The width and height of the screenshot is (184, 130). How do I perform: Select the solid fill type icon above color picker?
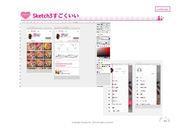point(98,46)
